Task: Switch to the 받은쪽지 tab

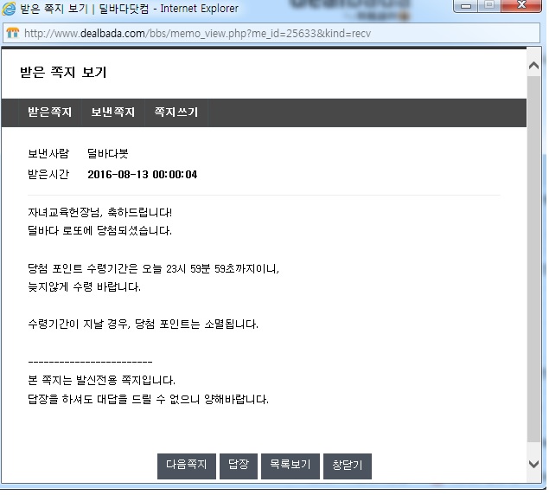Action: [x=49, y=112]
